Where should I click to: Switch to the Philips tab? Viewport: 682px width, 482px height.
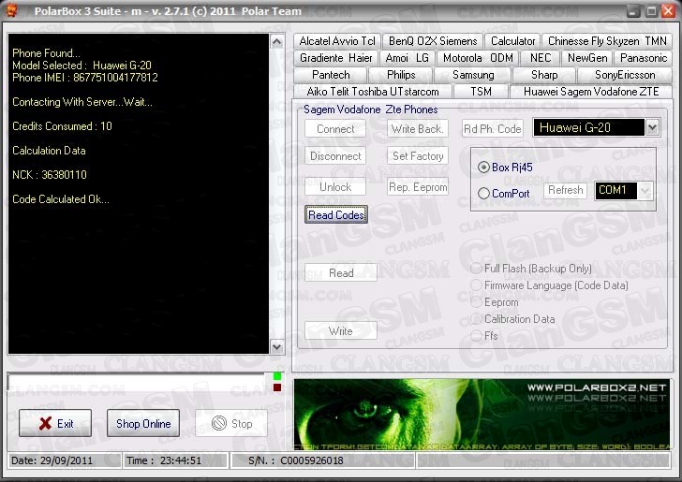pyautogui.click(x=401, y=75)
